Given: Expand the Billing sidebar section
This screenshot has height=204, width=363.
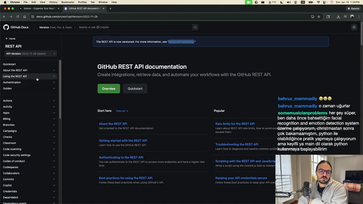Looking at the screenshot, I should coord(29,119).
